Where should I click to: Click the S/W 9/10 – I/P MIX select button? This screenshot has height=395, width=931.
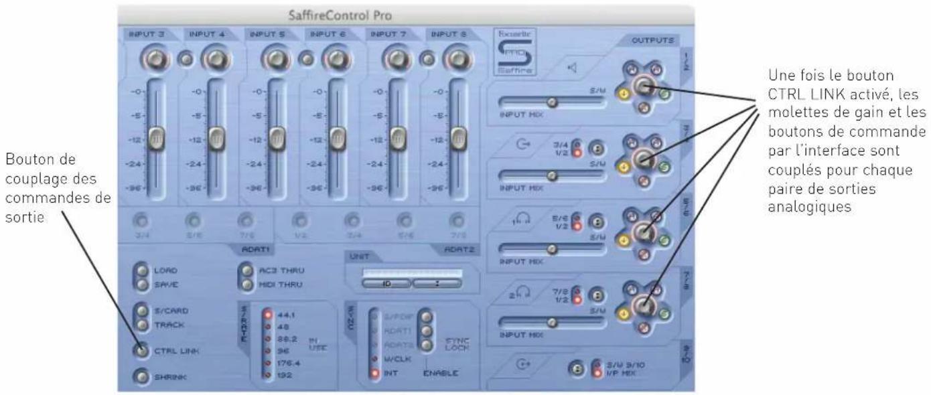tap(575, 368)
